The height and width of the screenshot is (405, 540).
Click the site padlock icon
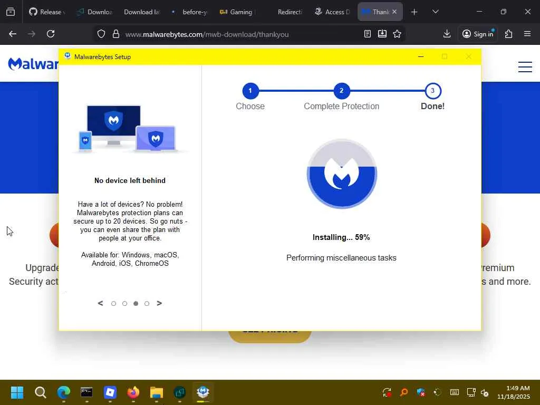click(116, 34)
